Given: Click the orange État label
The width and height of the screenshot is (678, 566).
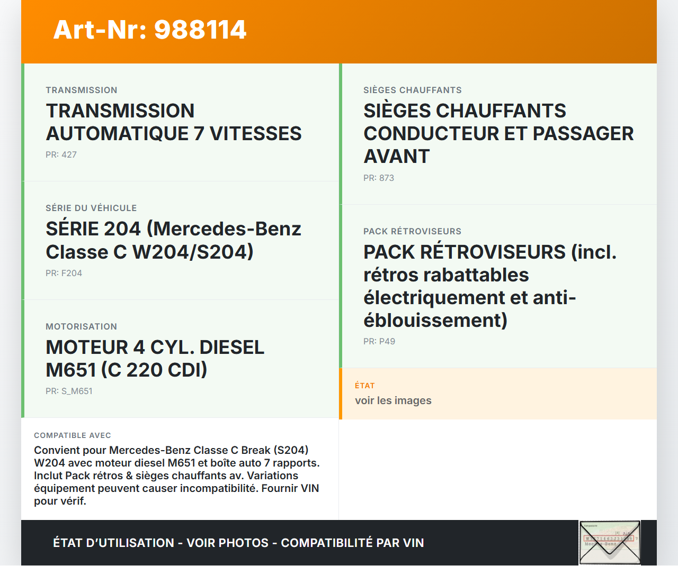Looking at the screenshot, I should tap(364, 386).
